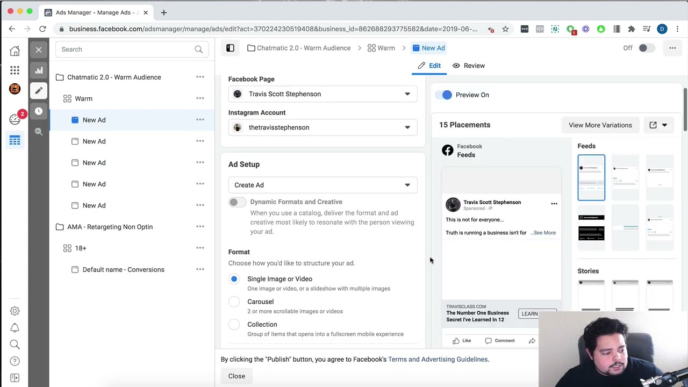Image resolution: width=688 pixels, height=387 pixels.
Task: Open the ad preview in external window icon
Action: coord(653,125)
